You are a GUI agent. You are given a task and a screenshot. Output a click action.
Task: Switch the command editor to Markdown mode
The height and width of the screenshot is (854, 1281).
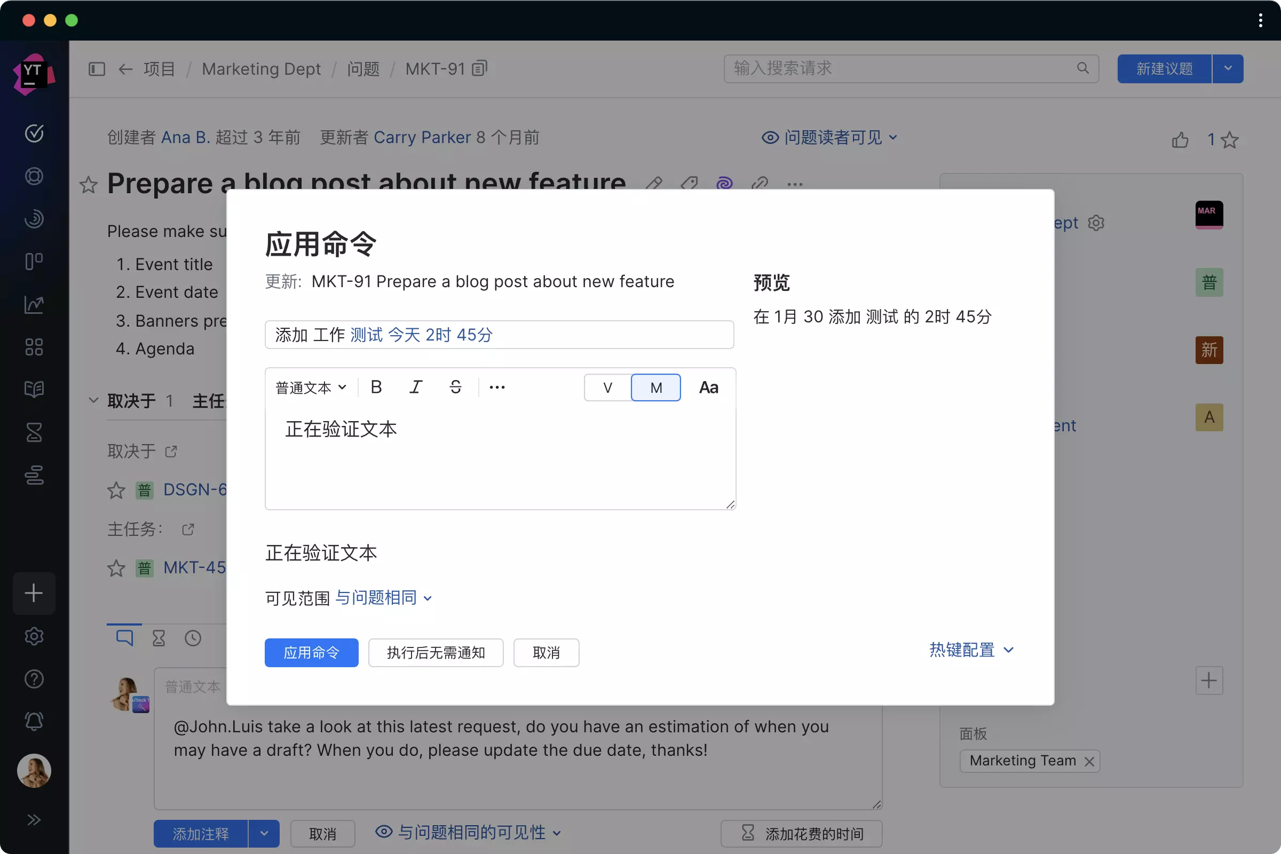(x=655, y=388)
